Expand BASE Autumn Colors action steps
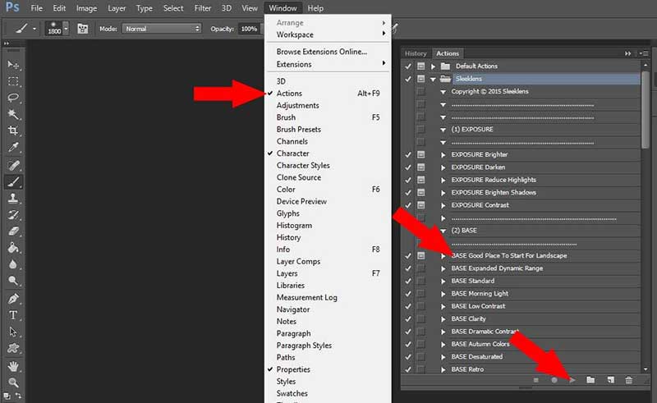 point(443,345)
